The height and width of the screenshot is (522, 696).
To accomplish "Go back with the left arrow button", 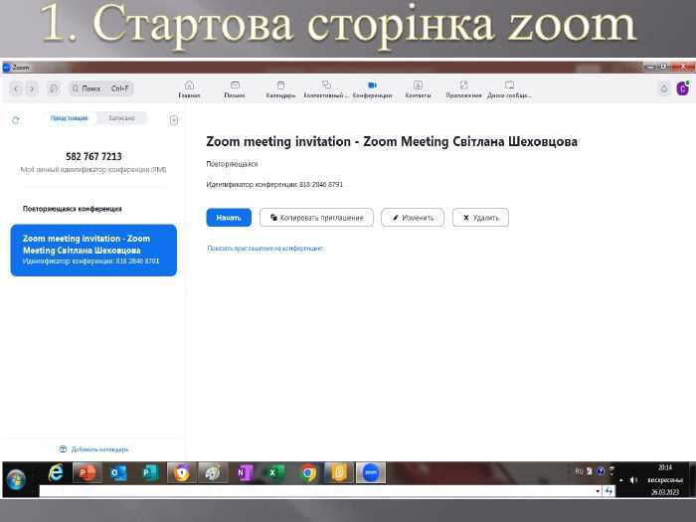I will coord(17,88).
